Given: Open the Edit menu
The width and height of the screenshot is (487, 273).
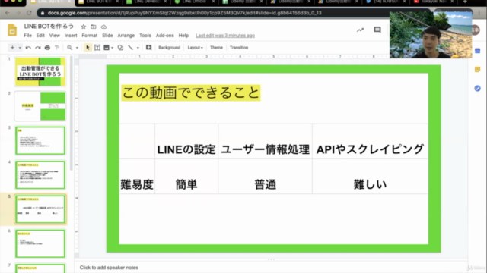Looking at the screenshot, I should pos(40,36).
